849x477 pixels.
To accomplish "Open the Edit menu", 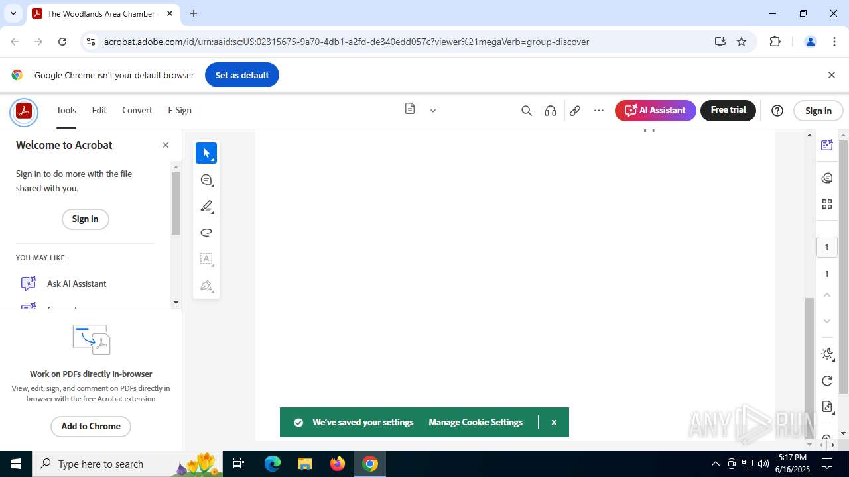I will (99, 110).
